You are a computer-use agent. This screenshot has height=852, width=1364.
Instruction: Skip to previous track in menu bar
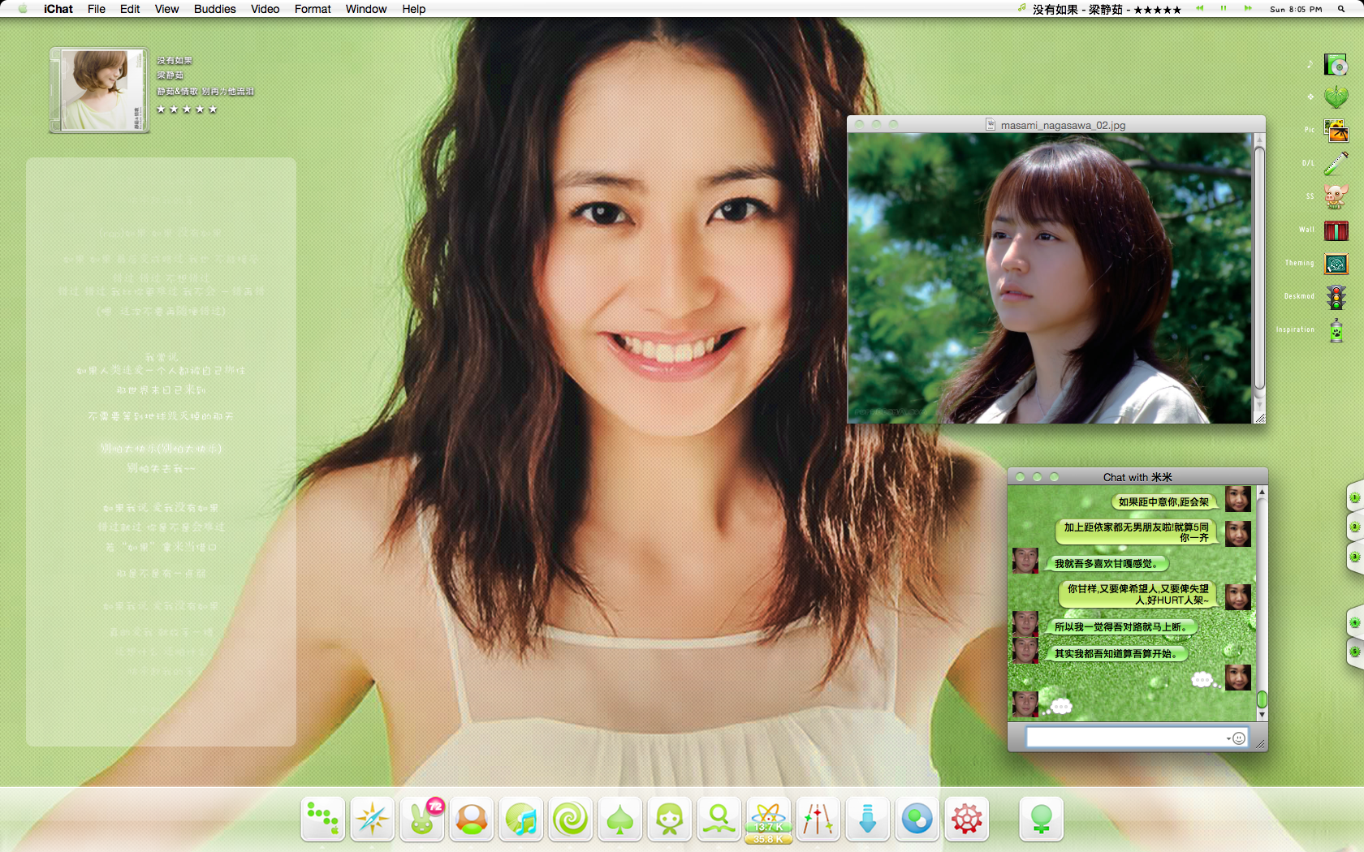[x=1199, y=9]
